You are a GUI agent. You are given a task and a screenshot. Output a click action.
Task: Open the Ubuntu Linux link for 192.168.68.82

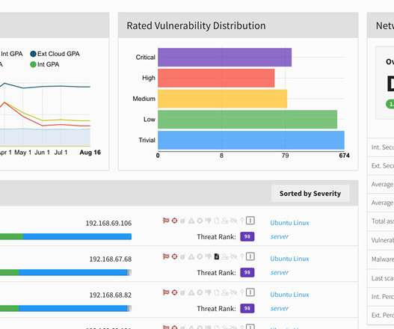pos(289,295)
